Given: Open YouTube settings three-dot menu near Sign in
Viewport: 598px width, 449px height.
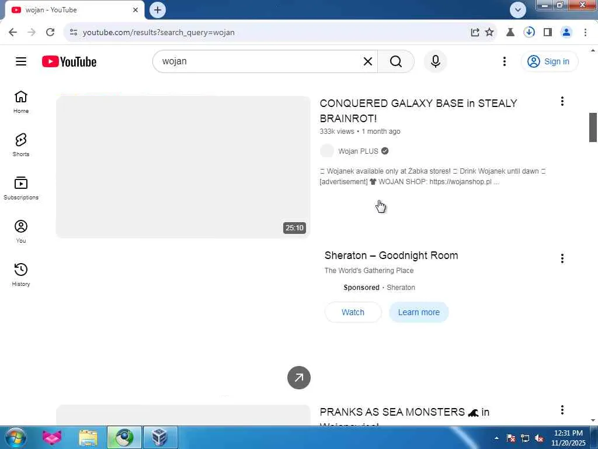Looking at the screenshot, I should [504, 61].
